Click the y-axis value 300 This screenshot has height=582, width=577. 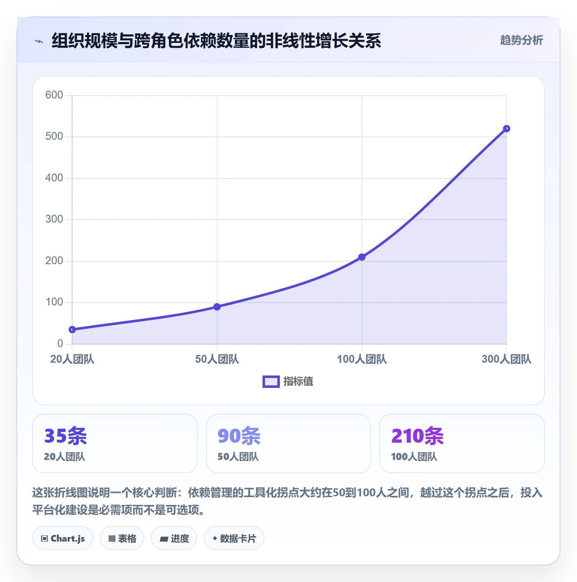(x=54, y=219)
